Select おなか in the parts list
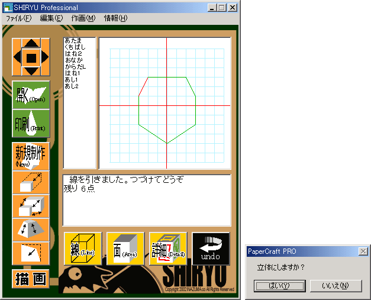The width and height of the screenshot is (371, 300). click(74, 60)
